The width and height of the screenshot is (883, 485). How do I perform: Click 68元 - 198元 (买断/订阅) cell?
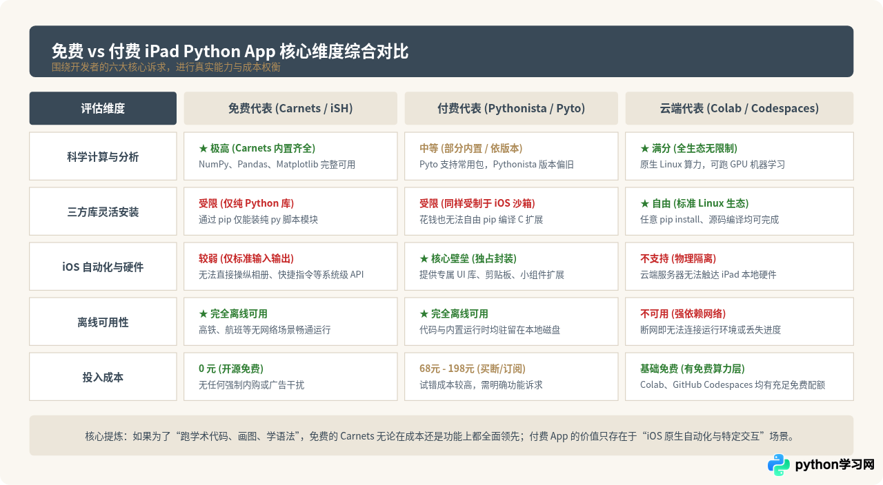(511, 377)
